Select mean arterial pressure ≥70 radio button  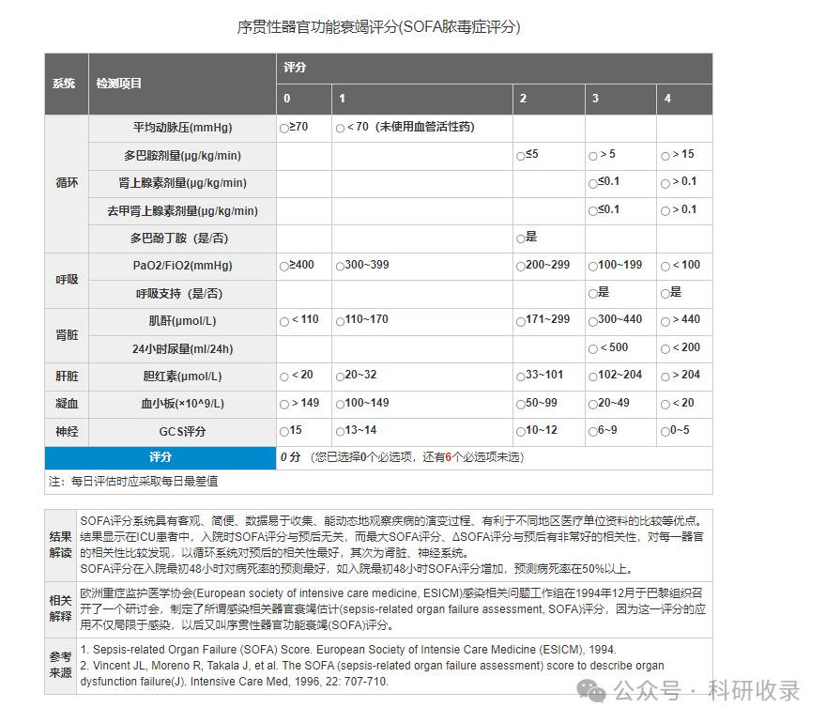point(284,129)
